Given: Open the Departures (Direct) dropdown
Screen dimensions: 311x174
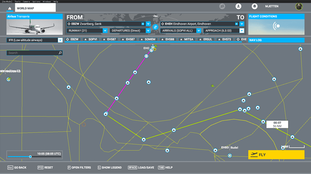Looking at the screenshot, I should pyautogui.click(x=148, y=30).
